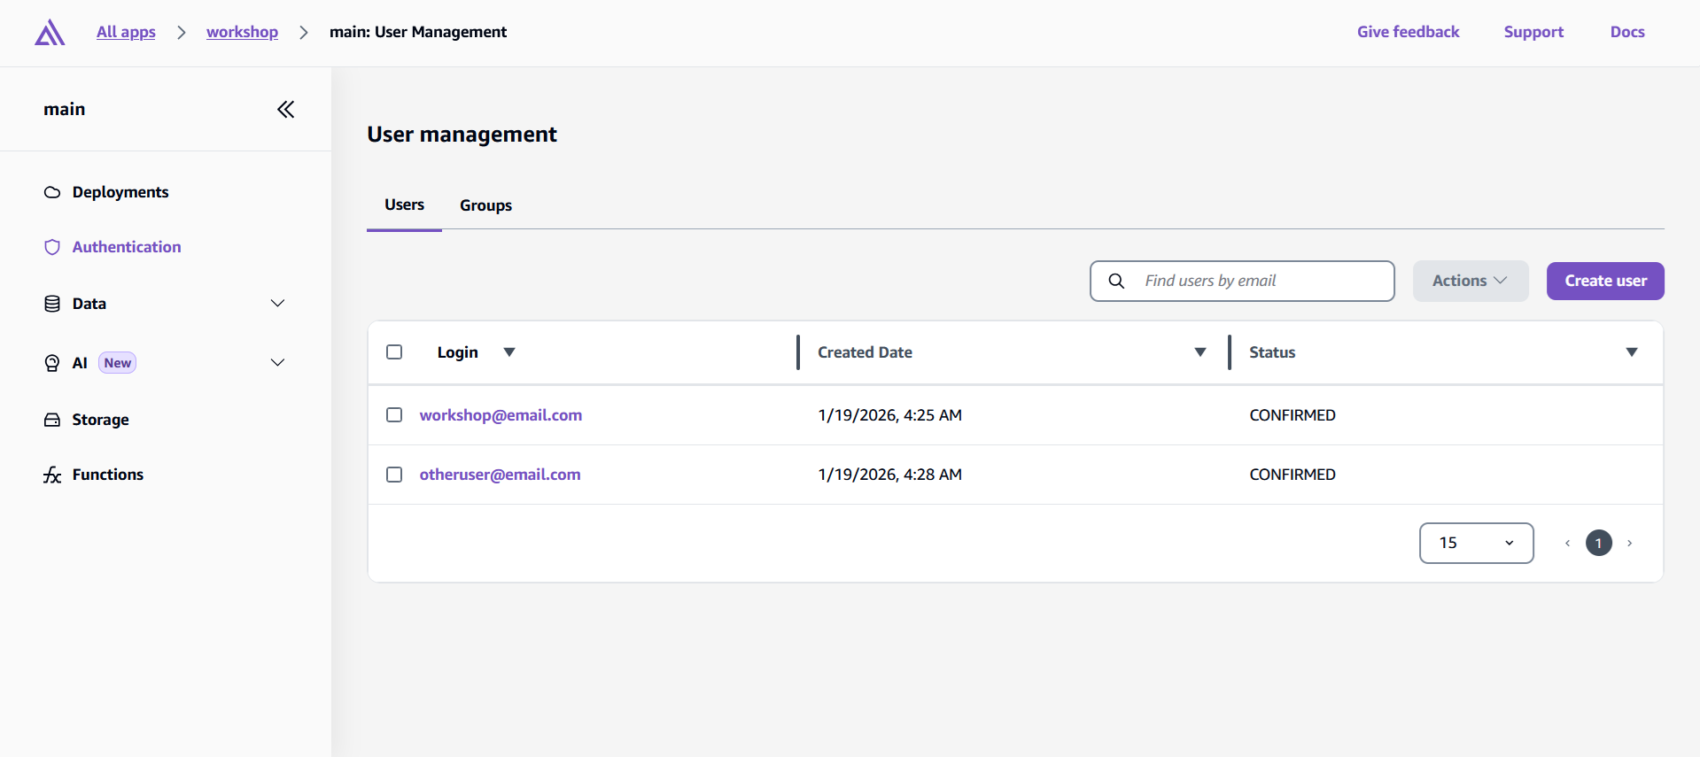Check the workshop@email.com row checkbox
This screenshot has width=1700, height=757.
pos(394,415)
